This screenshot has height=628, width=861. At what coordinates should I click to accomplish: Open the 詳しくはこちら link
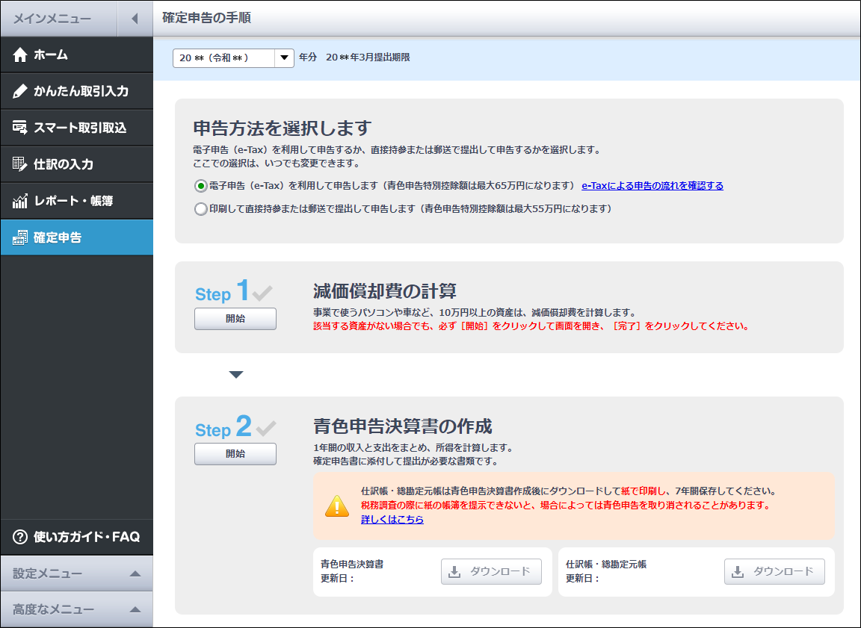392,520
